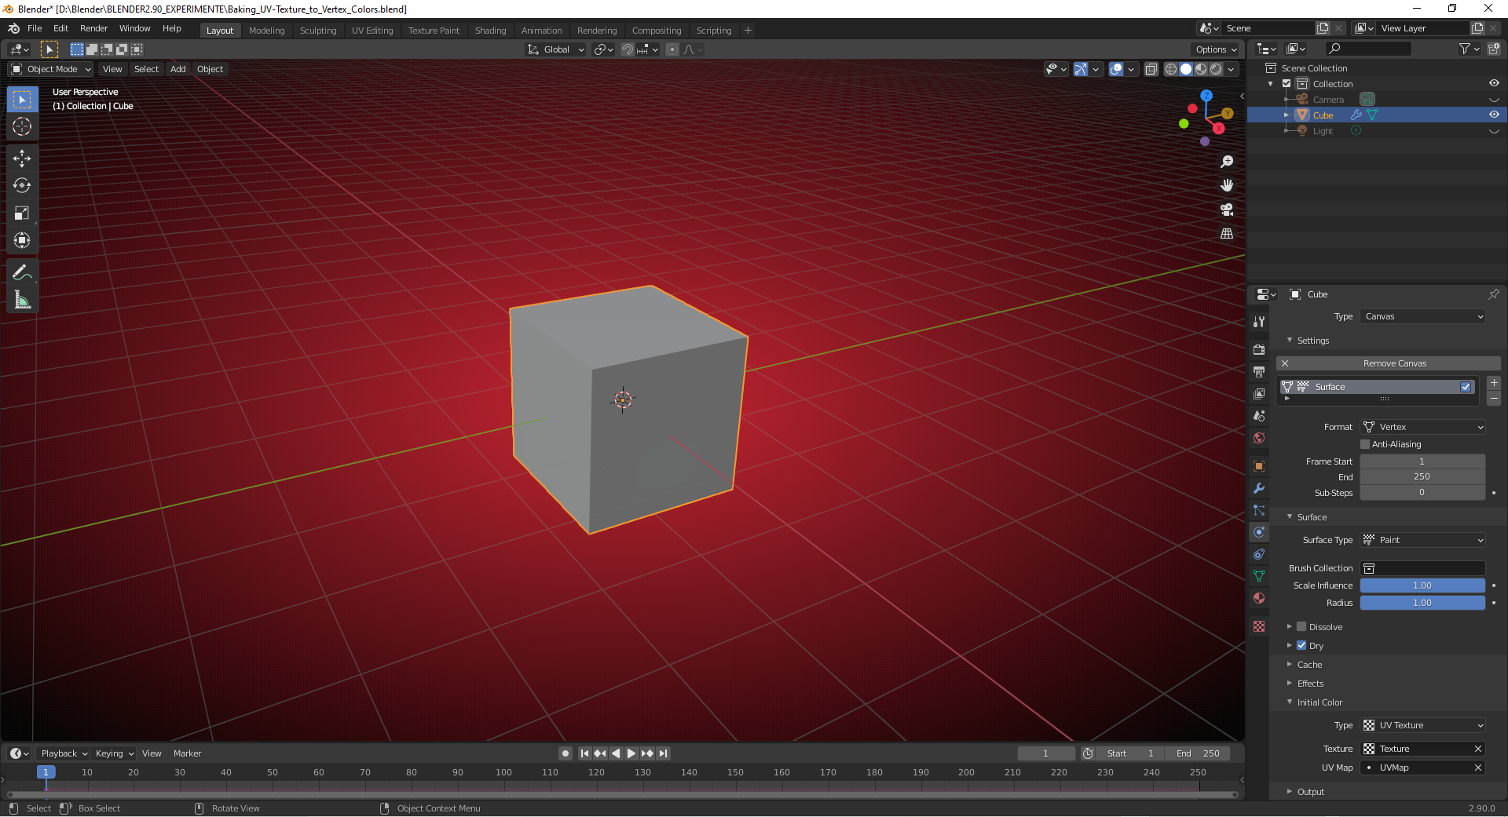Image resolution: width=1508 pixels, height=817 pixels.
Task: Open the World properties tab
Action: [1259, 438]
